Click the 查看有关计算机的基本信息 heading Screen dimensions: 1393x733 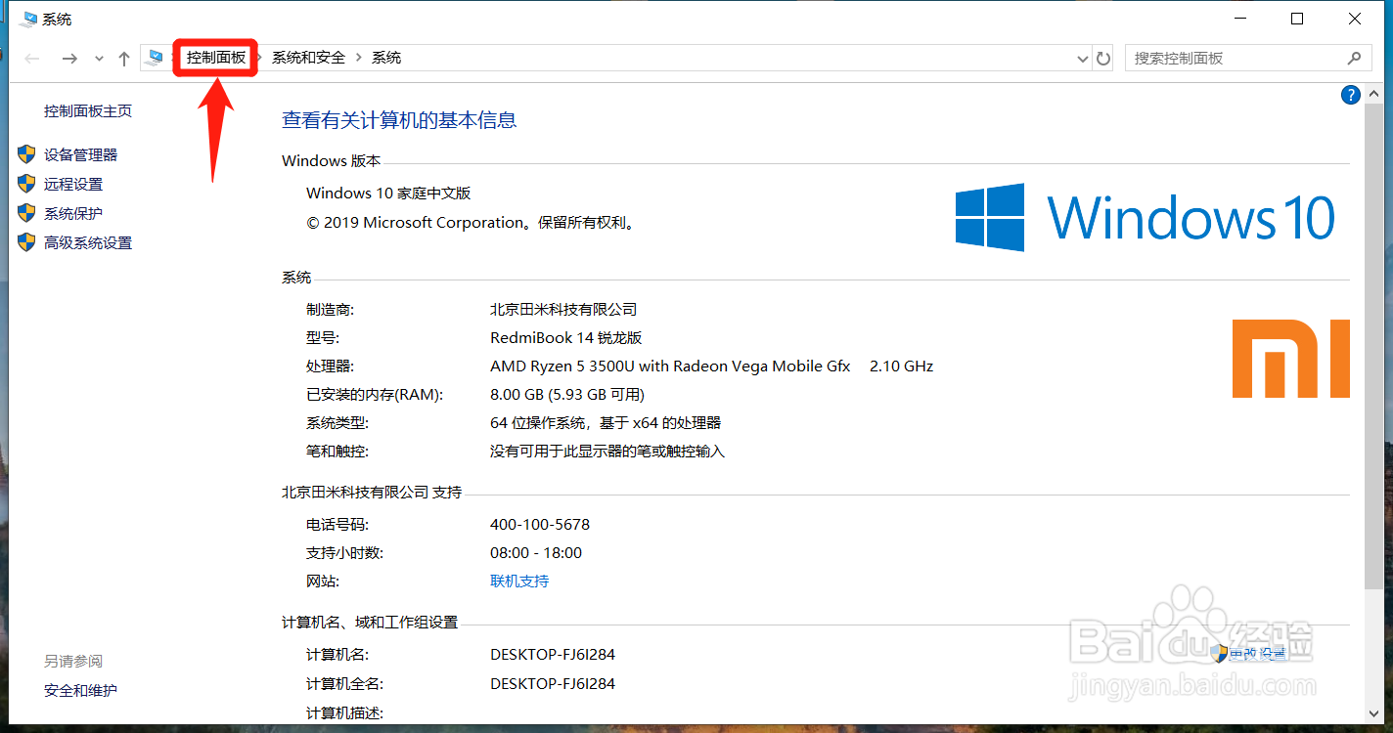pyautogui.click(x=399, y=120)
